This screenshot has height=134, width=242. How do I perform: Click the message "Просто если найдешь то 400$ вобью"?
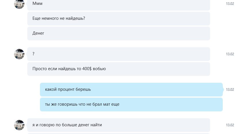point(118,69)
